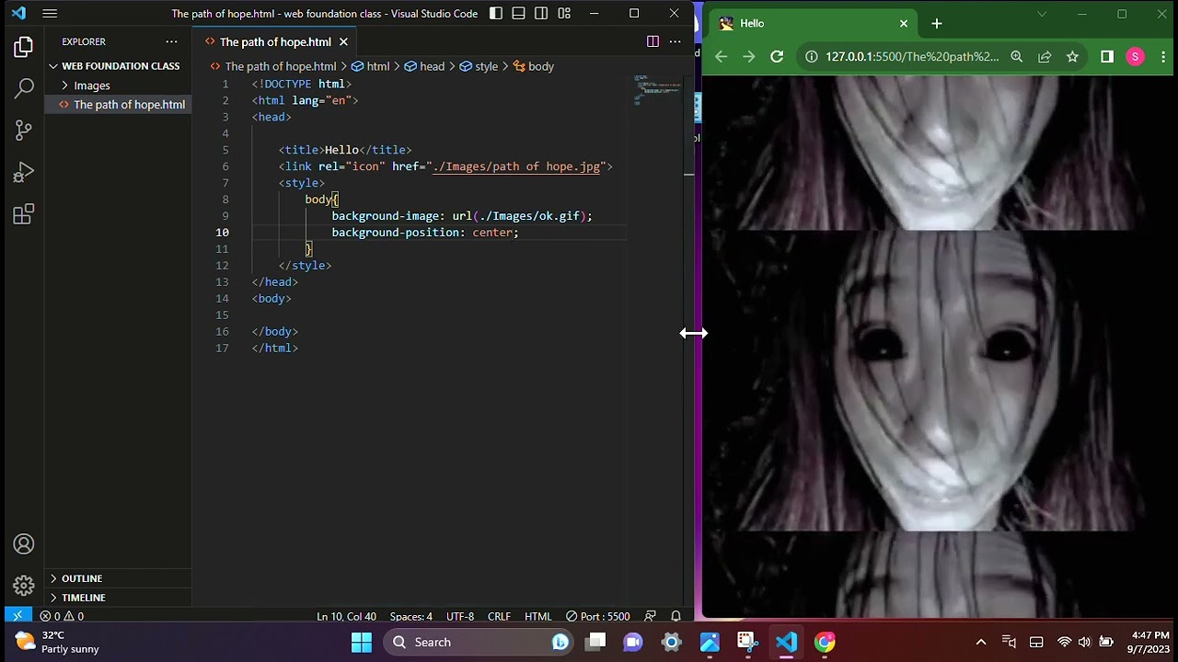
Task: Open Chrome from the taskbar
Action: (825, 642)
